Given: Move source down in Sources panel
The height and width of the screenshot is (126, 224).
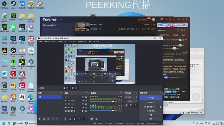Looking at the screenshot, I should pyautogui.click(x=83, y=119).
